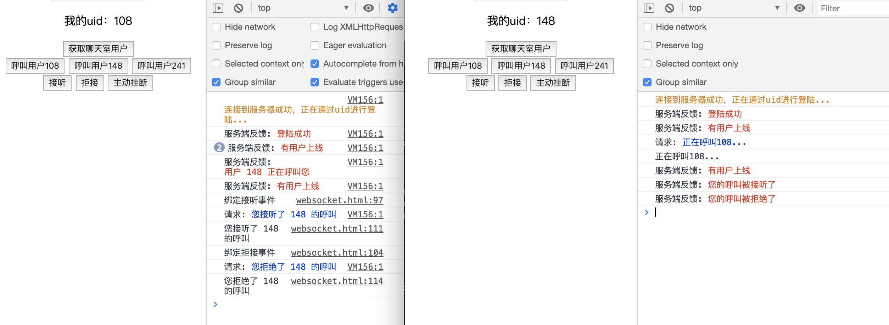The image size is (889, 325).
Task: Clear console in right DevTools panel
Action: pyautogui.click(x=670, y=8)
